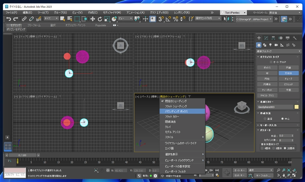Open the Motion panel tab icon
The image size is (305, 182).
click(x=280, y=38)
